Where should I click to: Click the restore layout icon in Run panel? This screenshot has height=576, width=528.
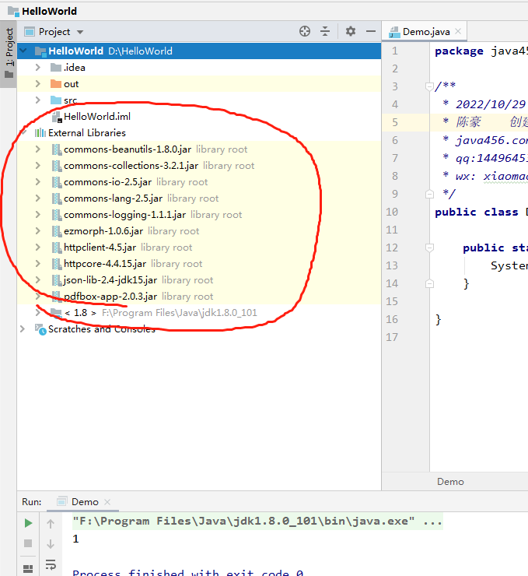(28, 569)
